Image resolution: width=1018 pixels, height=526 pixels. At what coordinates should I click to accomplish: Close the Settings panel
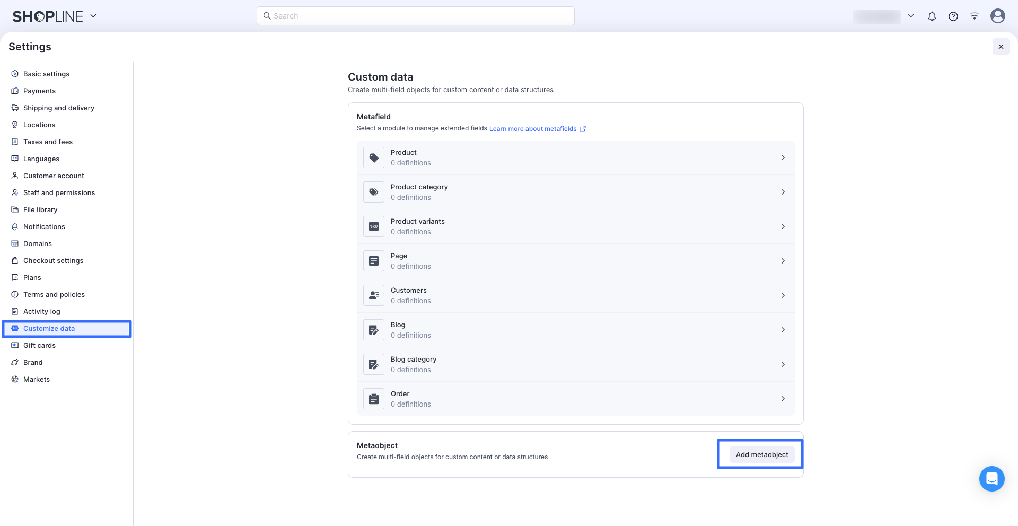pyautogui.click(x=1001, y=47)
